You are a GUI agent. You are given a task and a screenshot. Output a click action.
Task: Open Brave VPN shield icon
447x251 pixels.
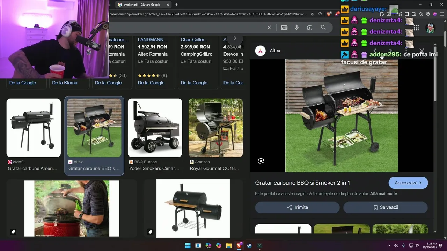tap(428, 14)
